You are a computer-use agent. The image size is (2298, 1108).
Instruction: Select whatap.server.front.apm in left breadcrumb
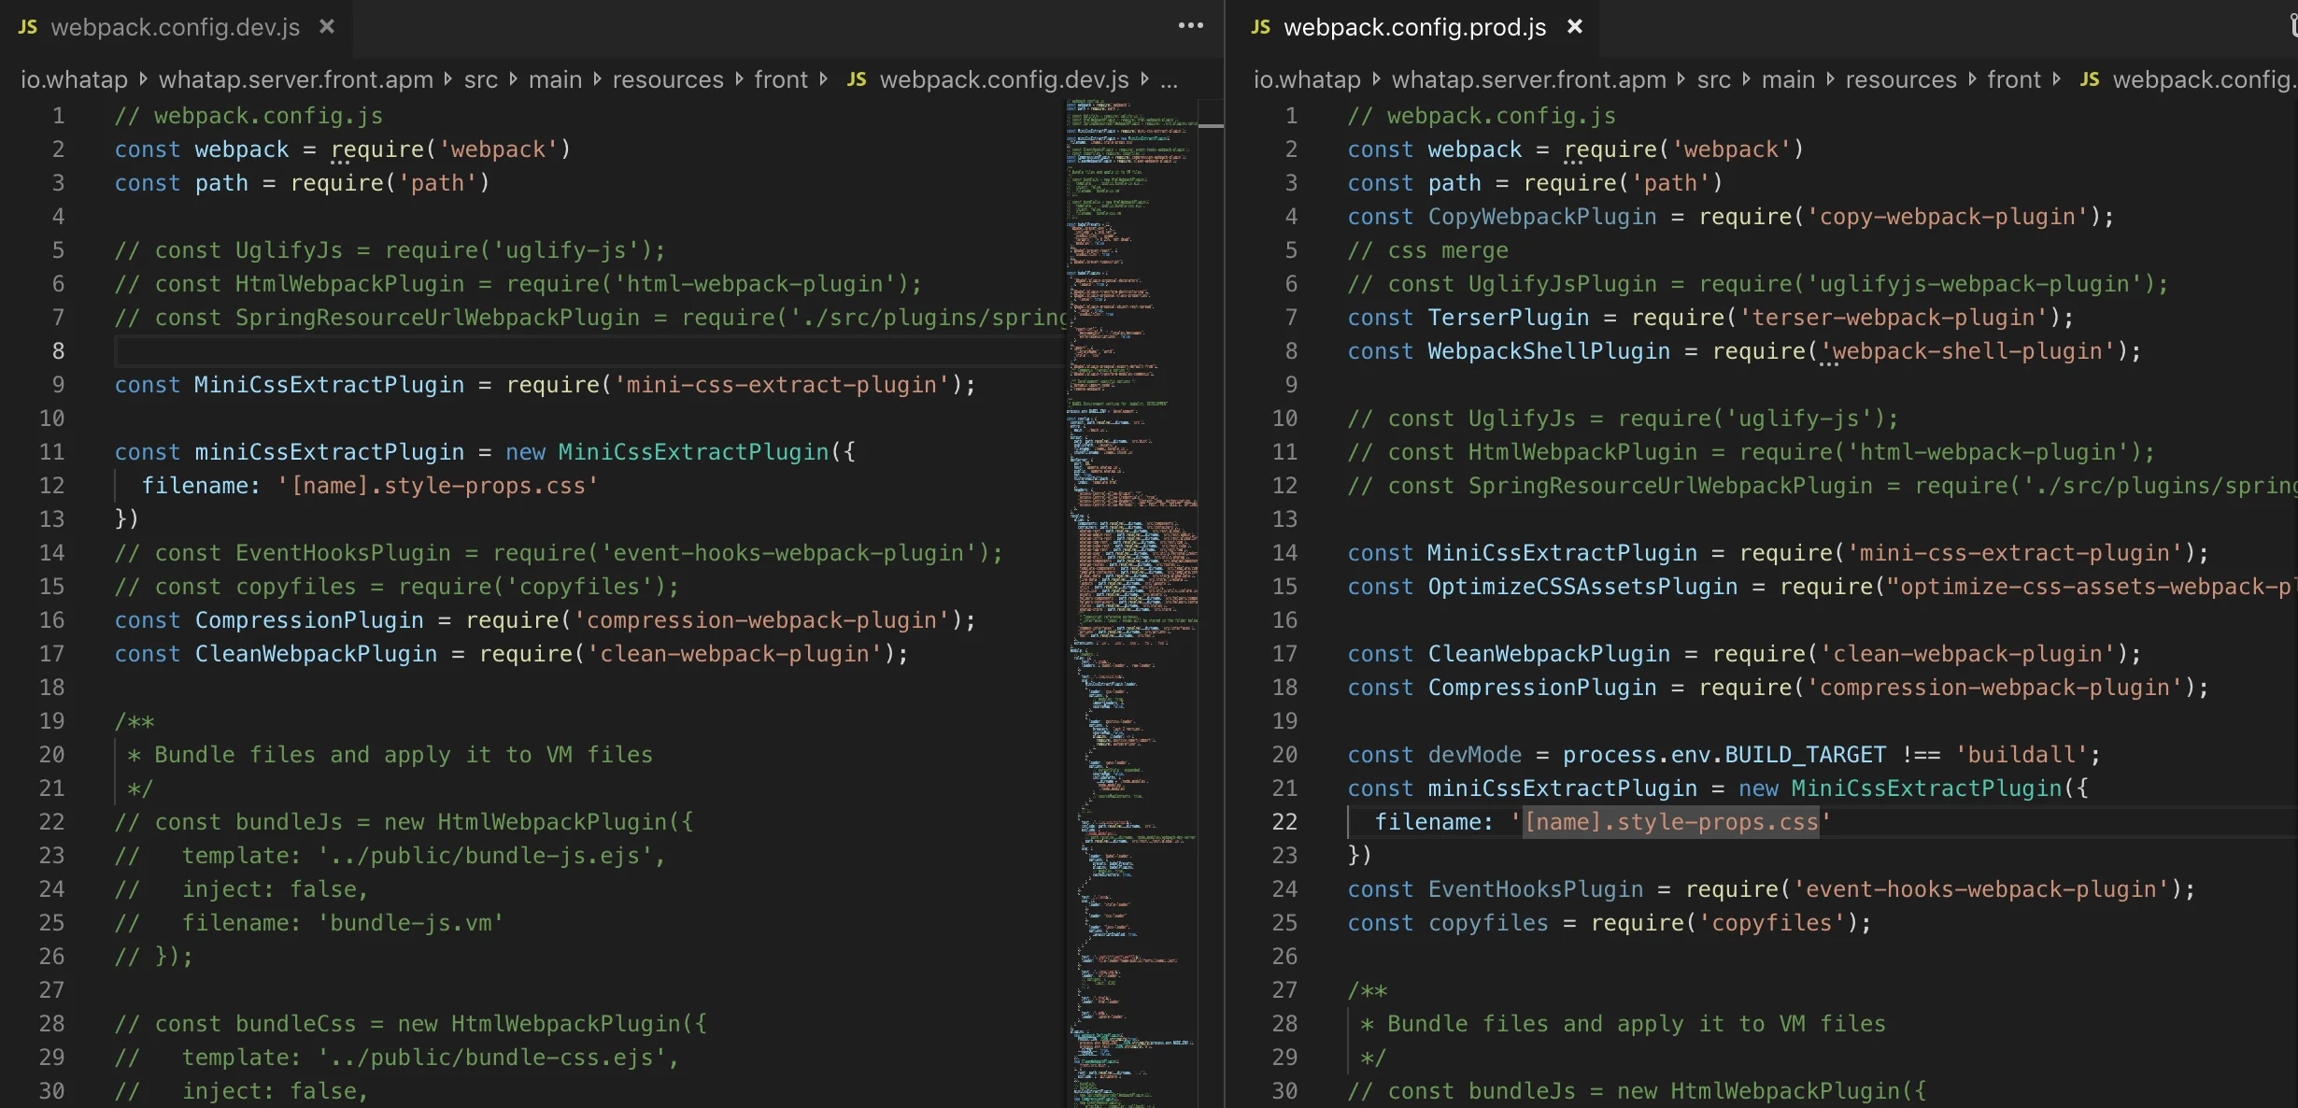[x=296, y=79]
